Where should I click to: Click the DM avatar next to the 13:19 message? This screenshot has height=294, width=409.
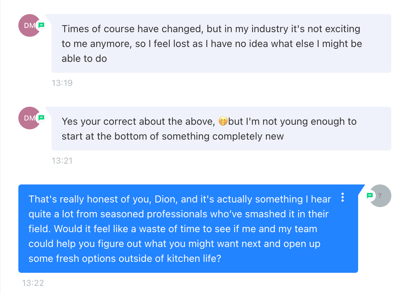pyautogui.click(x=29, y=25)
